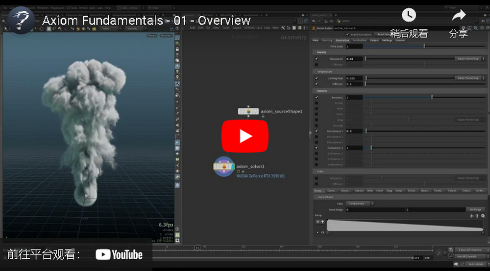
Task: Click the Set Range button
Action: point(475,209)
